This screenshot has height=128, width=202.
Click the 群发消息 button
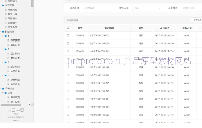pos(197,20)
